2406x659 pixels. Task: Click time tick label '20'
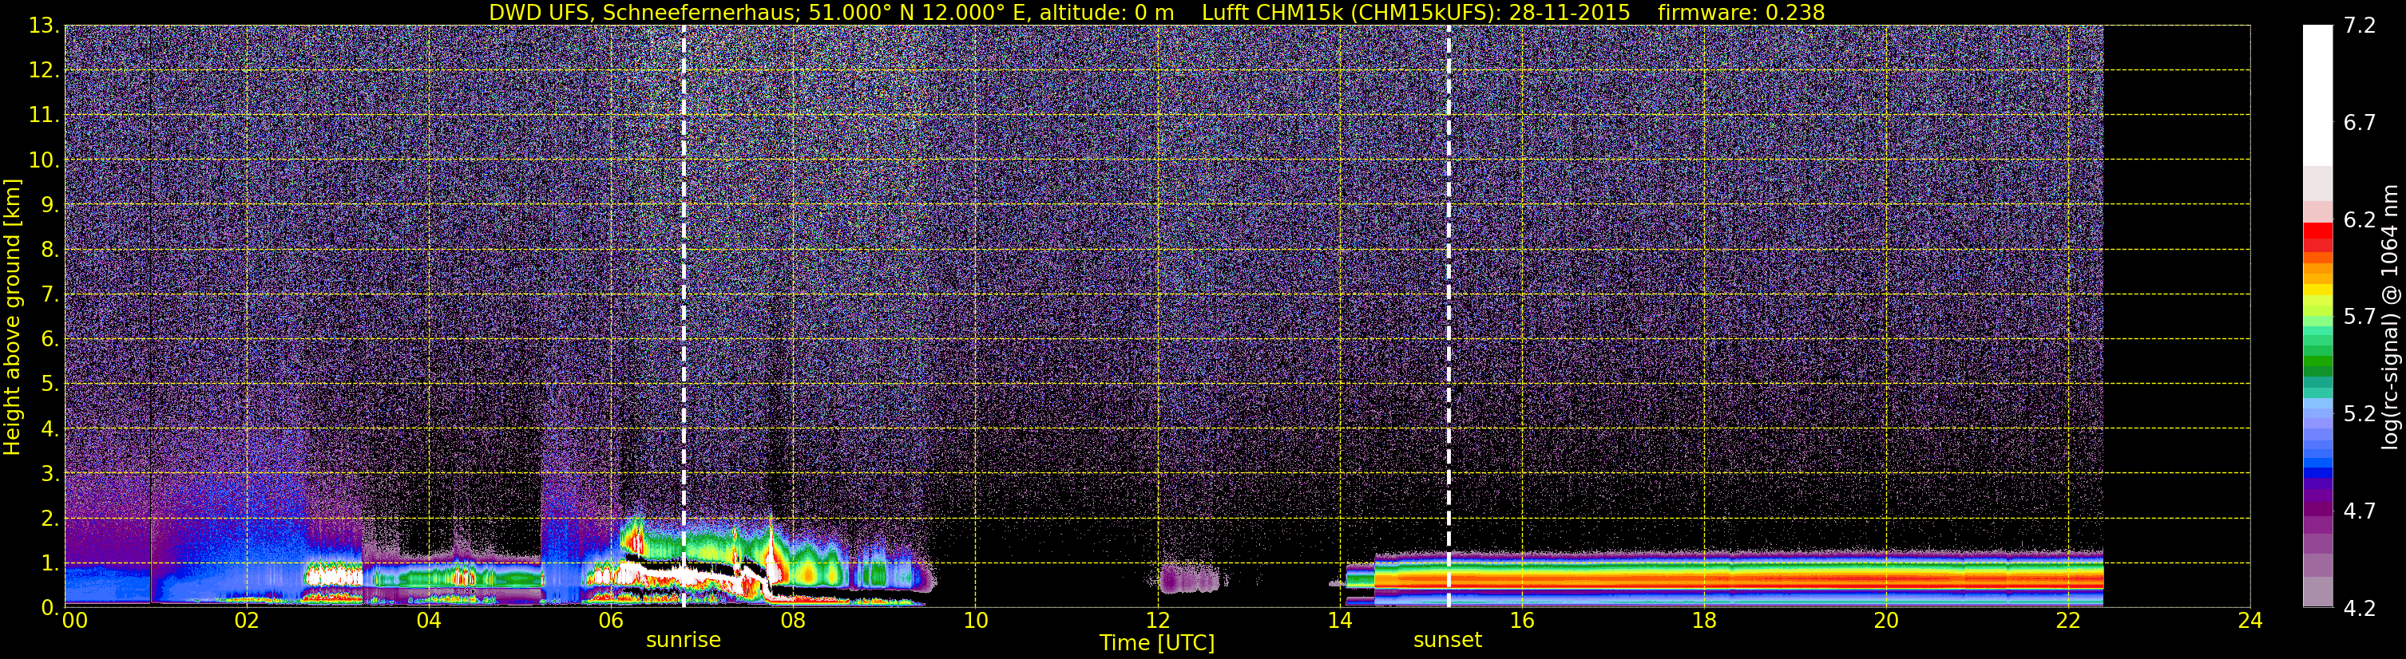1886,621
